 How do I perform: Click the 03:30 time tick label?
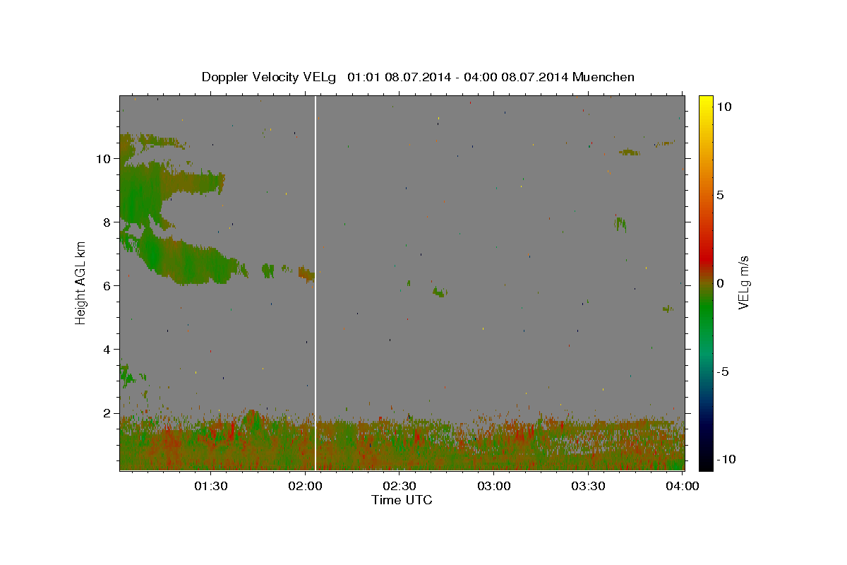(x=589, y=486)
